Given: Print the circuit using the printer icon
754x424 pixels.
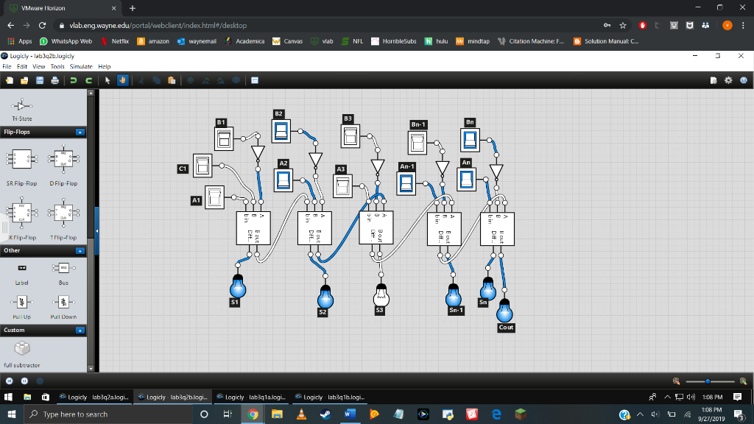Looking at the screenshot, I should coord(54,80).
